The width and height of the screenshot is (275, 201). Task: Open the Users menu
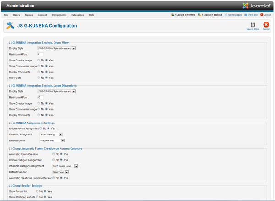[16, 15]
